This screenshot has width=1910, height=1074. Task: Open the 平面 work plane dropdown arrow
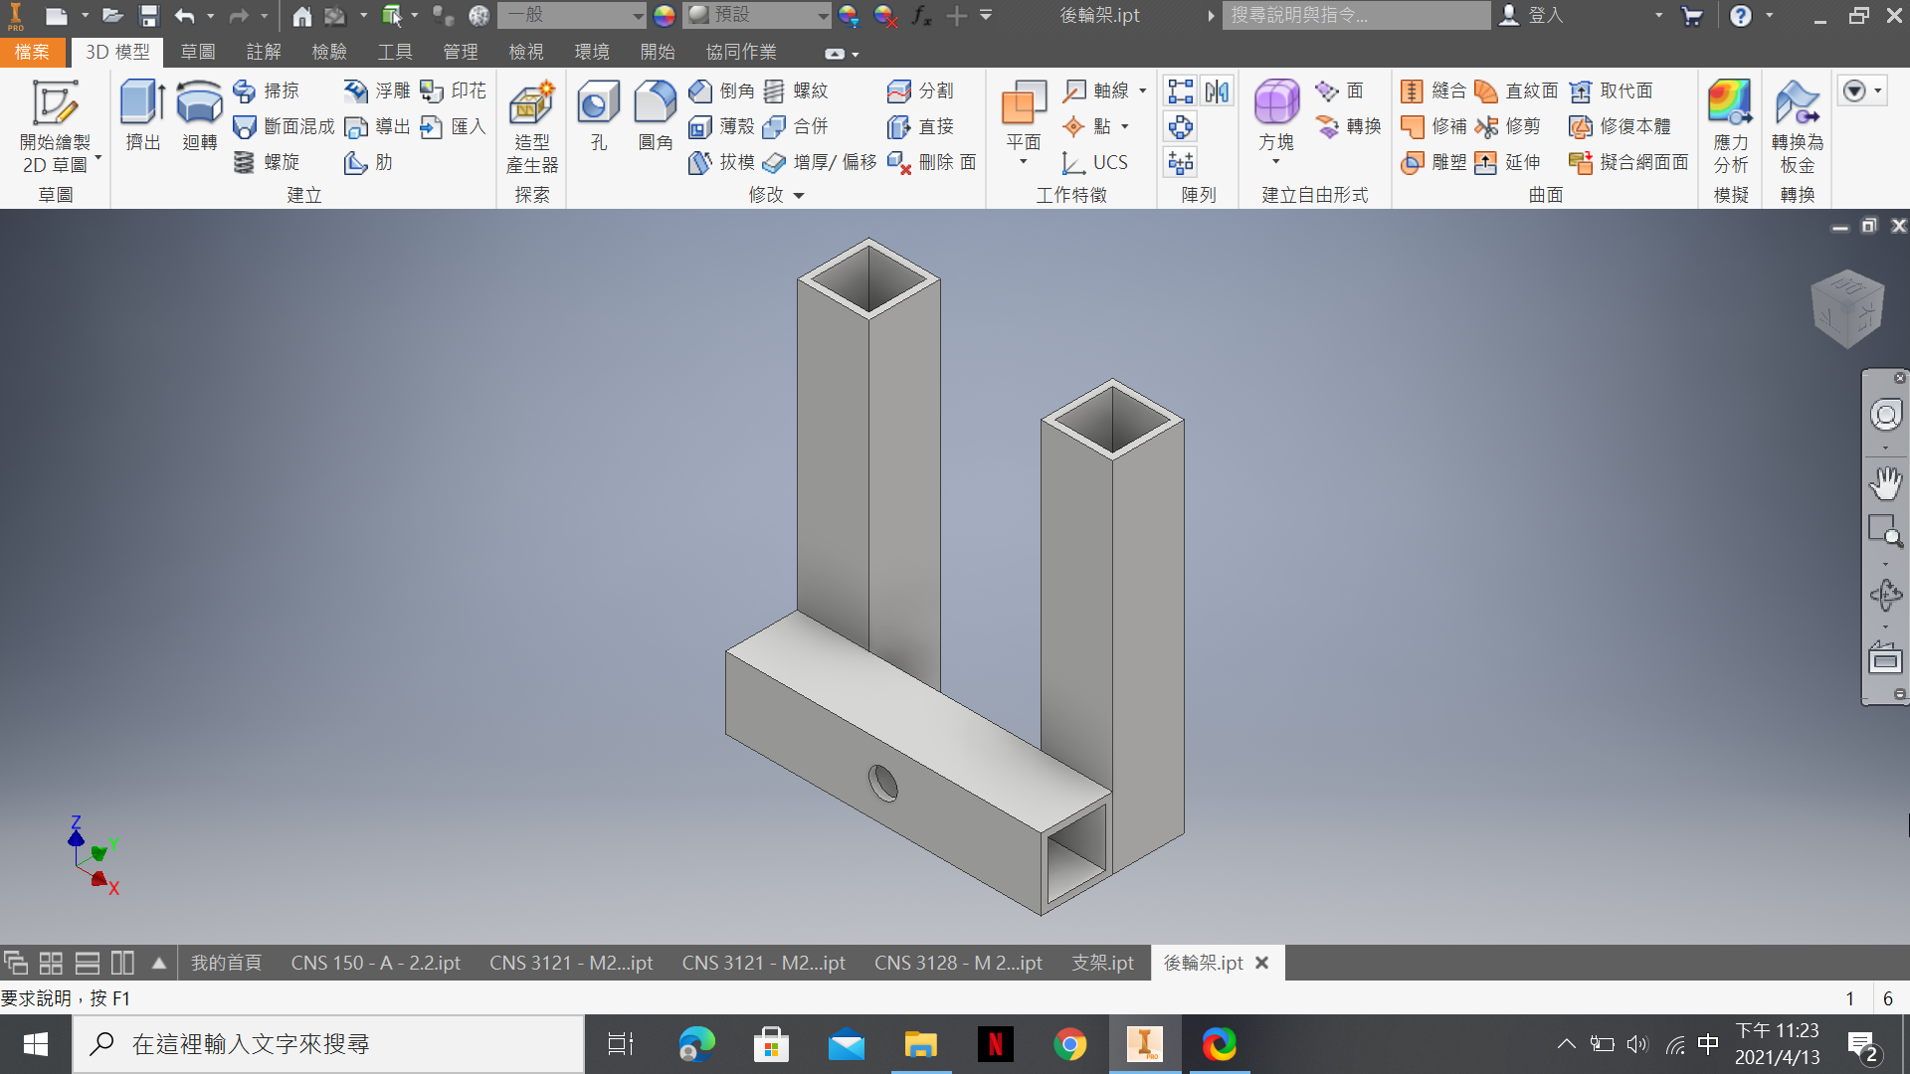pos(1023,162)
